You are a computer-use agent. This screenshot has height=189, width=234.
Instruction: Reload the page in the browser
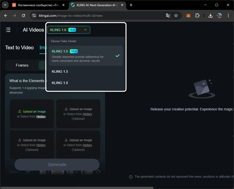[23, 15]
